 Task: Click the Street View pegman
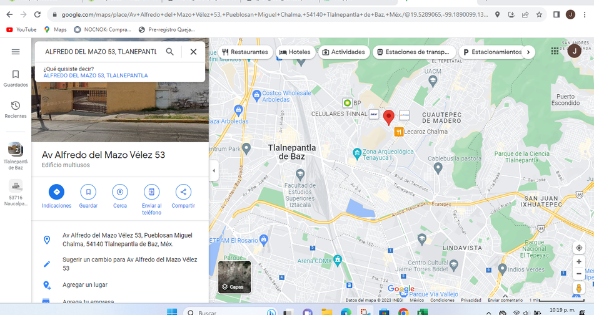[x=579, y=288]
